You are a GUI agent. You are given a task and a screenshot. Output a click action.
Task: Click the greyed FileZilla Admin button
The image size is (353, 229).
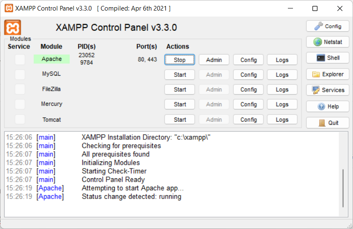(x=214, y=90)
